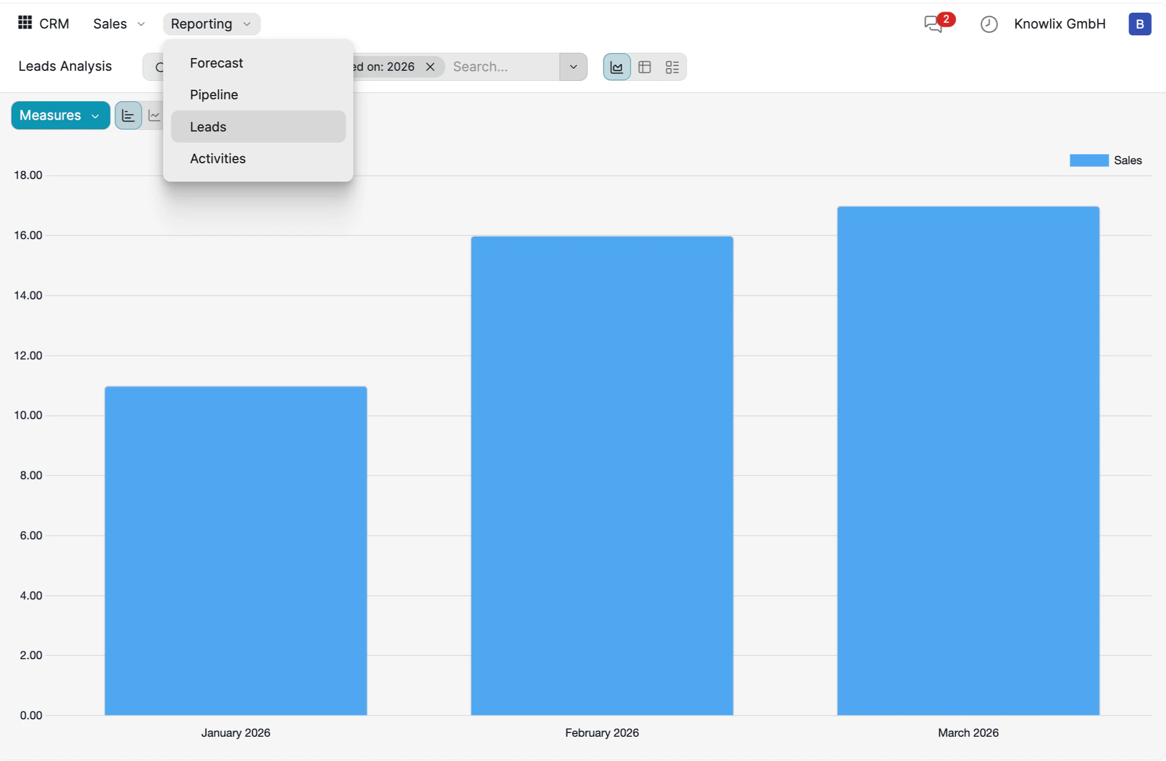Image resolution: width=1166 pixels, height=761 pixels.
Task: Toggle the bar chart type
Action: pyautogui.click(x=128, y=115)
